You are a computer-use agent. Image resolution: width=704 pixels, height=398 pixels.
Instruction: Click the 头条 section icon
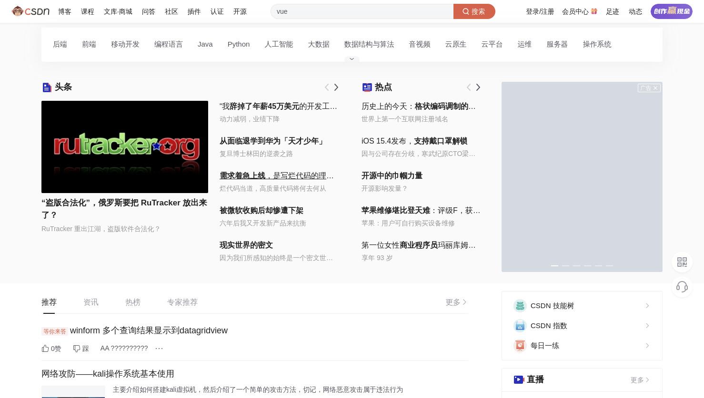pos(47,87)
